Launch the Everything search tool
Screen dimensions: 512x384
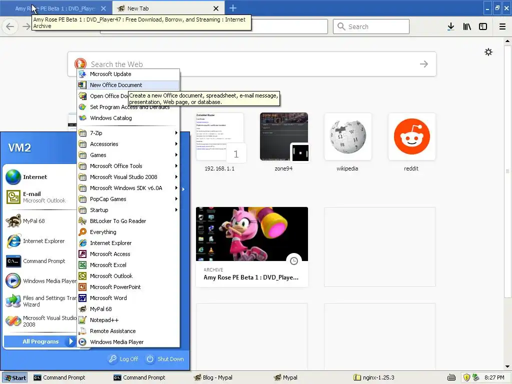click(128, 232)
